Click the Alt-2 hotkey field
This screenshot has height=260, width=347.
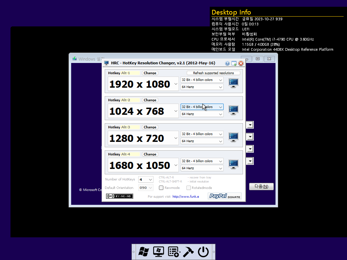130,100
